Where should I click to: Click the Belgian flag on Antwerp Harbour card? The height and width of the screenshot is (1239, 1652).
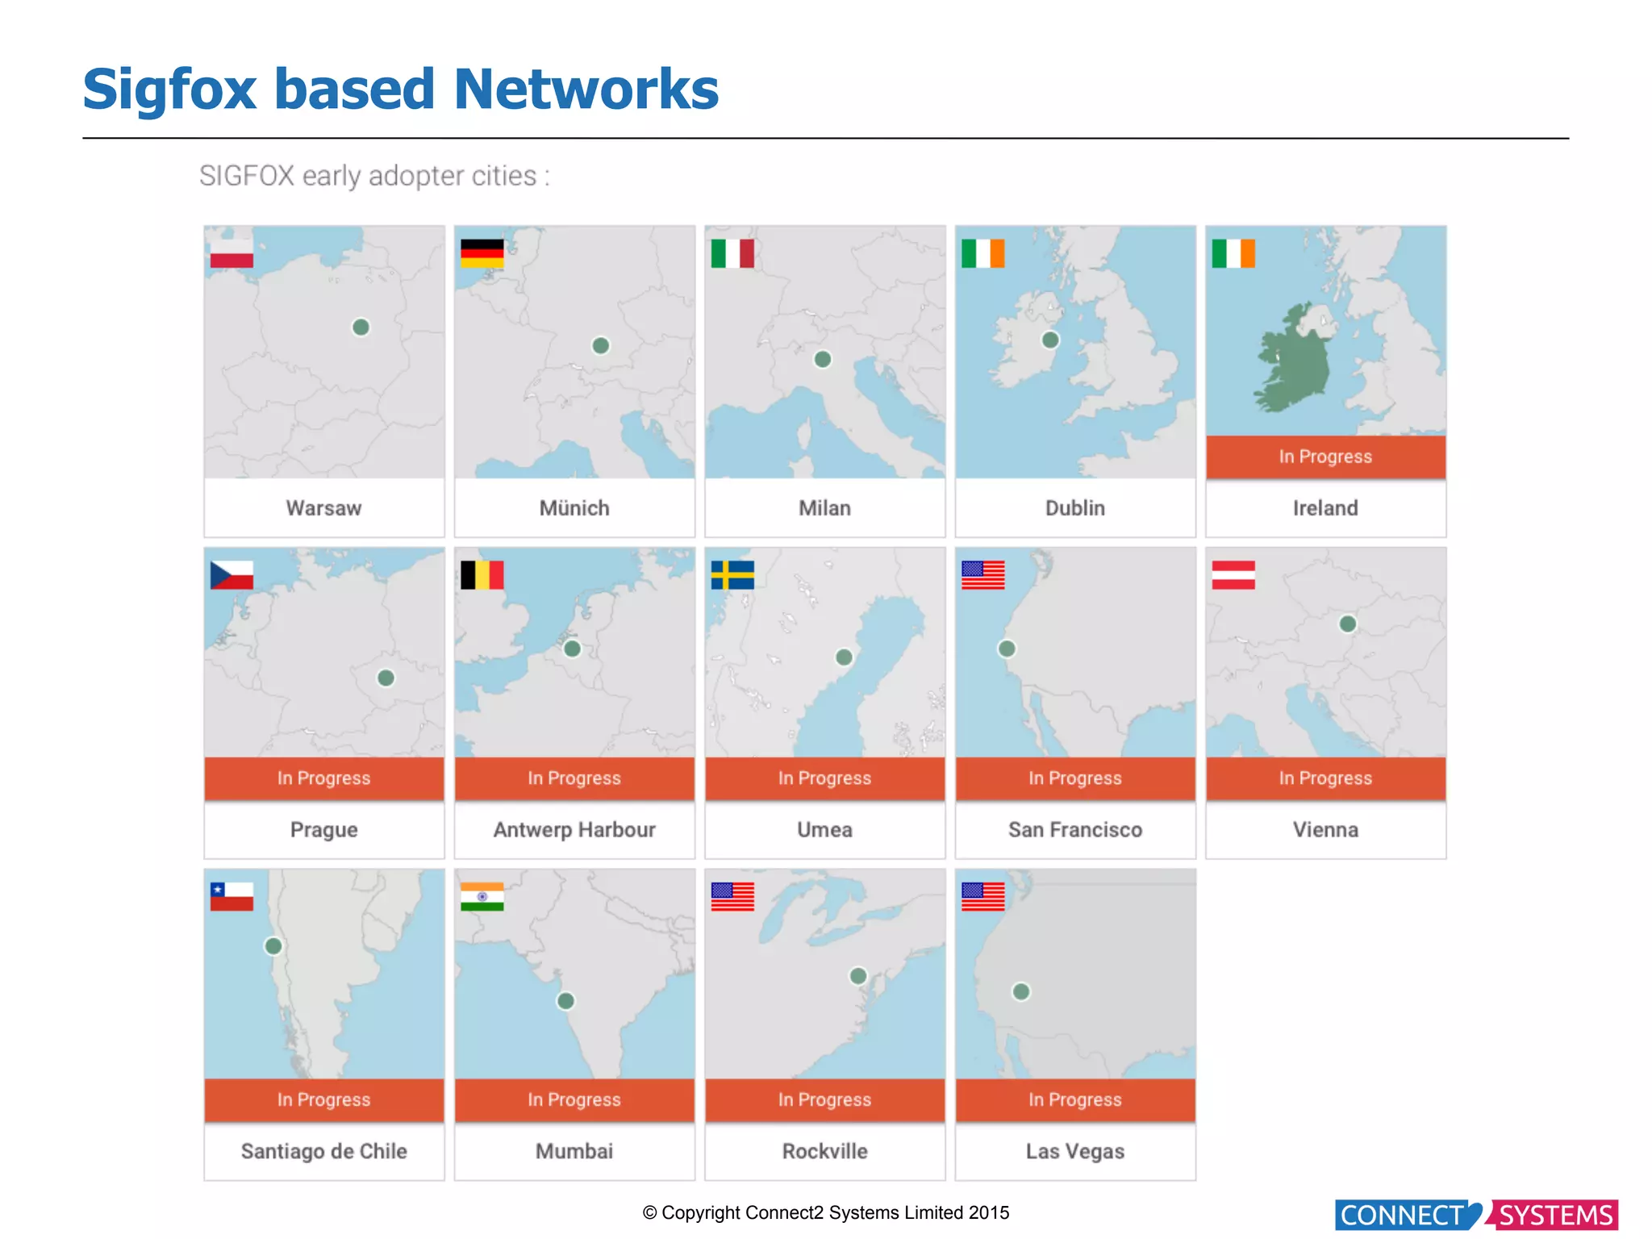click(x=482, y=575)
